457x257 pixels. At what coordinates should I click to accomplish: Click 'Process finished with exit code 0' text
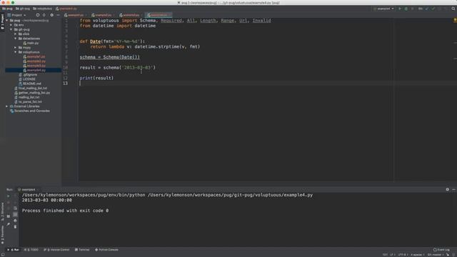point(65,211)
